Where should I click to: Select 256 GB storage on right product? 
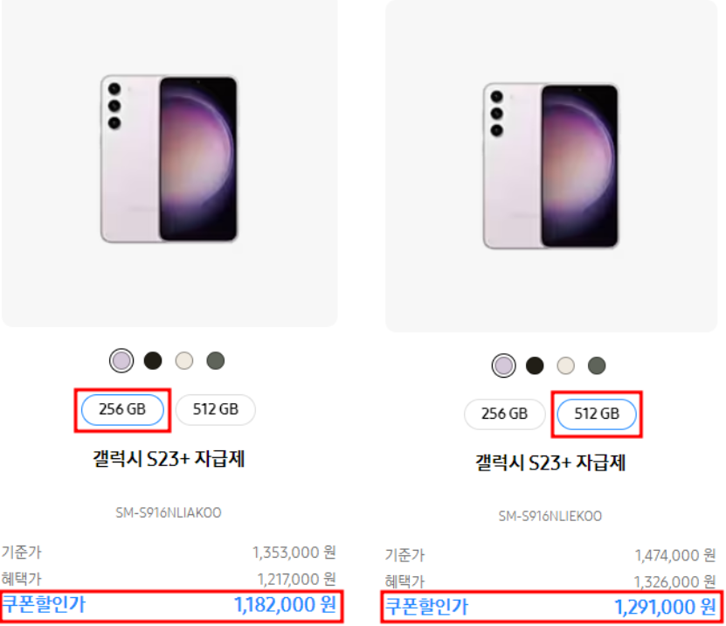(505, 414)
